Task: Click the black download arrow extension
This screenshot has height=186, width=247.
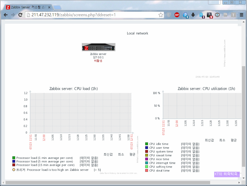Action: [193, 15]
